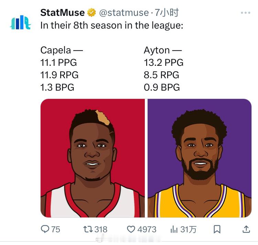258x245 pixels.
Task: Click the 75 replies count
Action: pyautogui.click(x=56, y=229)
